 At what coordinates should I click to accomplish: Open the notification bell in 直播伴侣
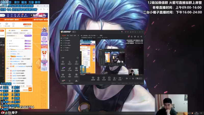[x=138, y=37]
